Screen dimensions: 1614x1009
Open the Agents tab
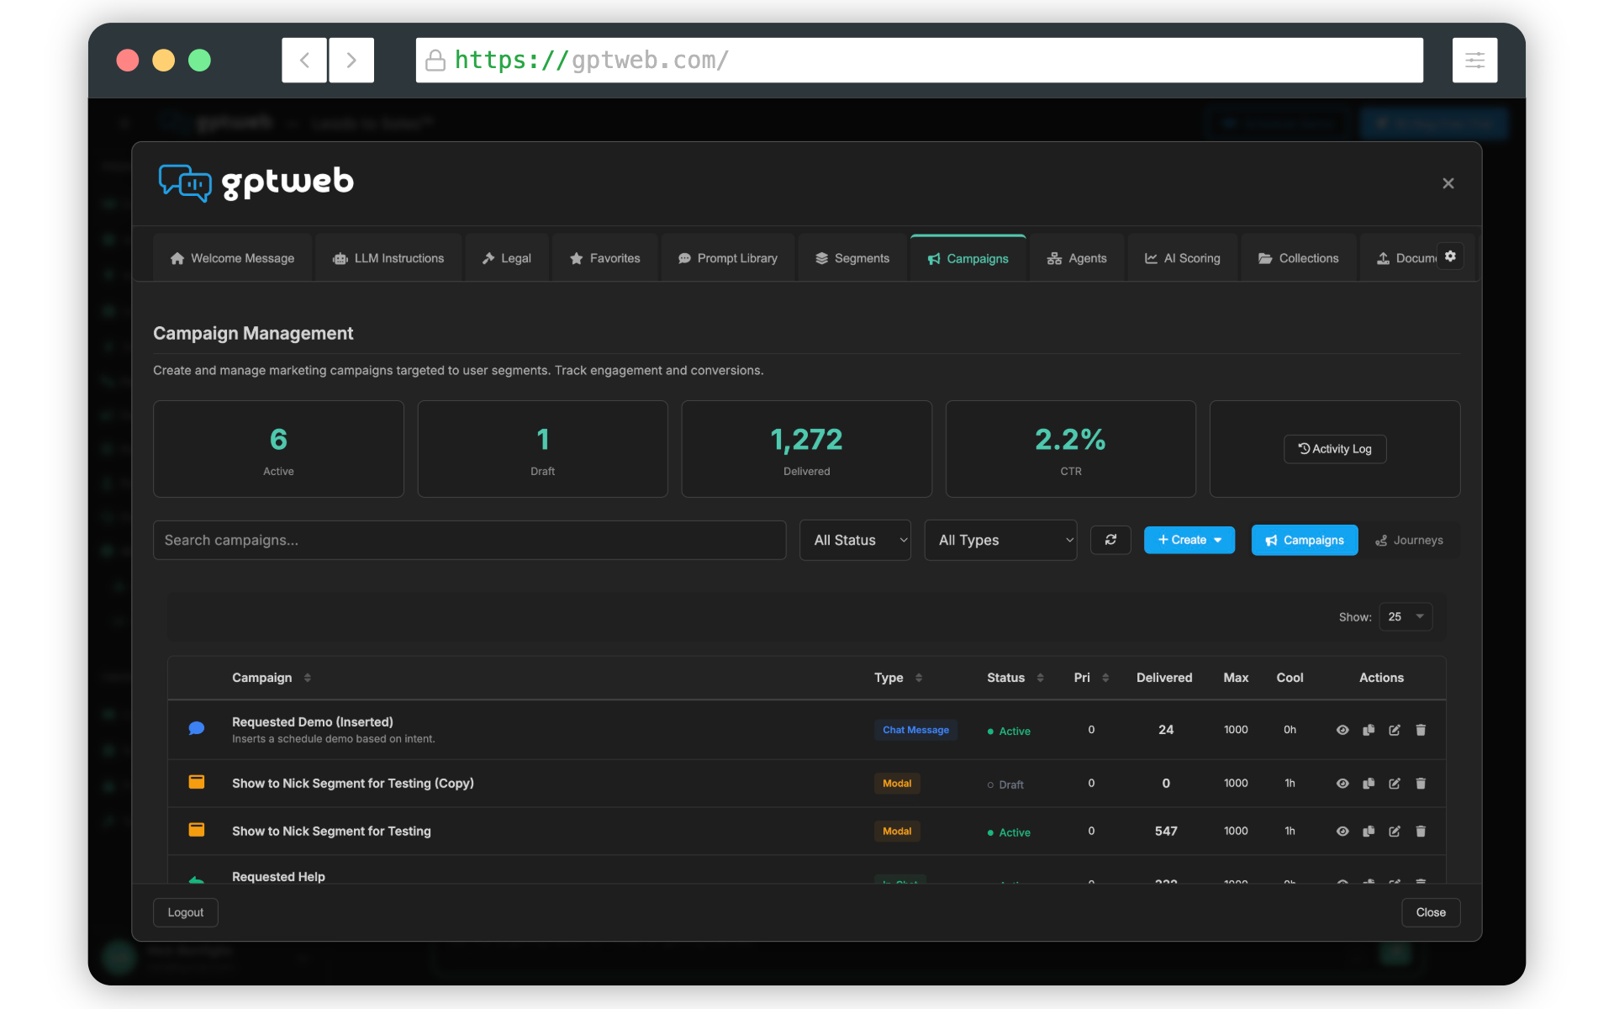coord(1077,258)
